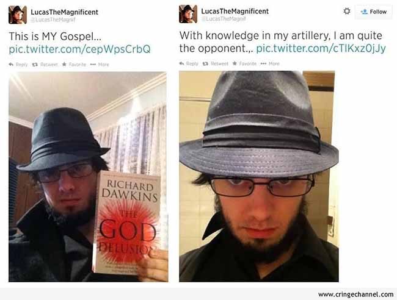The image size is (397, 300).
Task: Click the @LucasTheMagnif handle on the left tweet
Action: coord(53,20)
